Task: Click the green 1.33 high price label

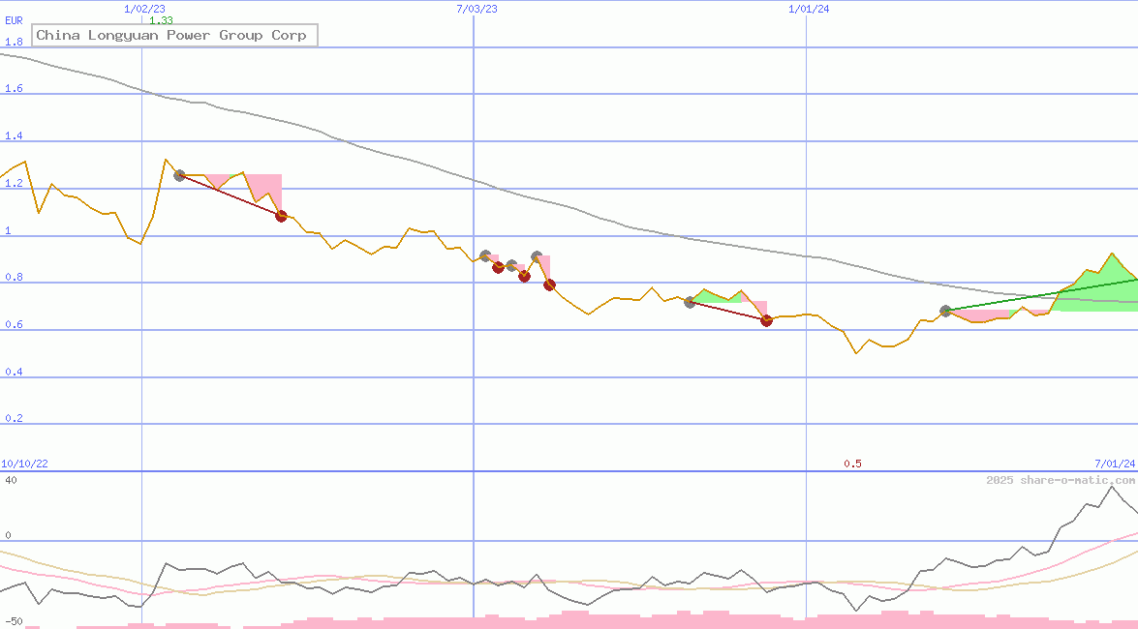Action: tap(161, 20)
